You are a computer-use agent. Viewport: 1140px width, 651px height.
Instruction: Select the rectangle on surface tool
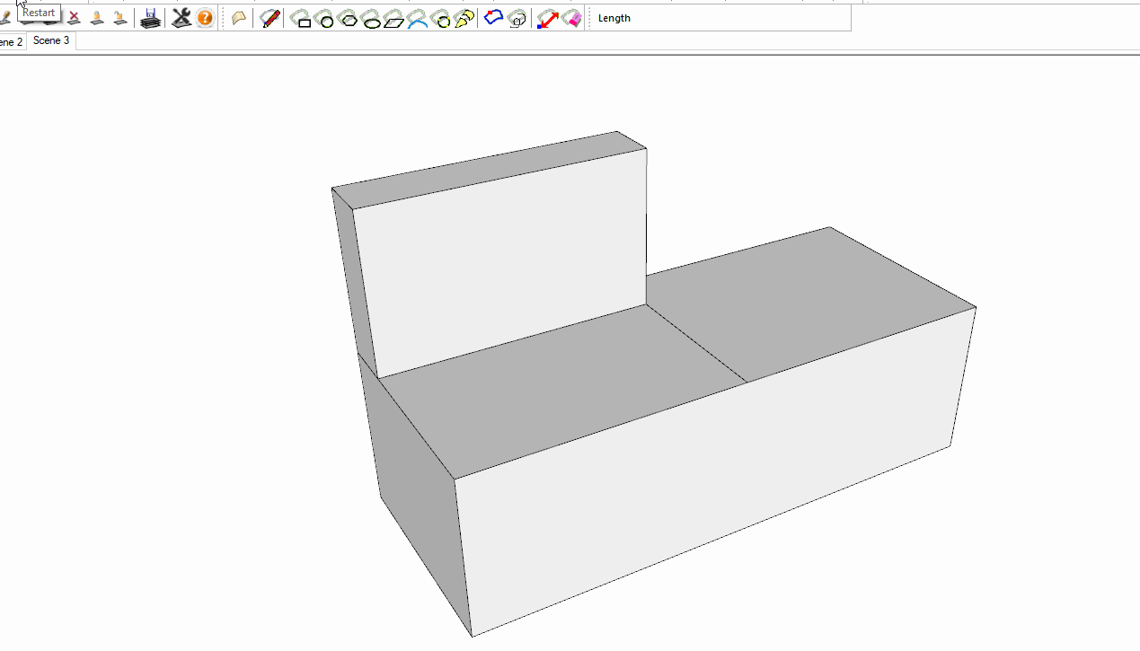click(301, 19)
